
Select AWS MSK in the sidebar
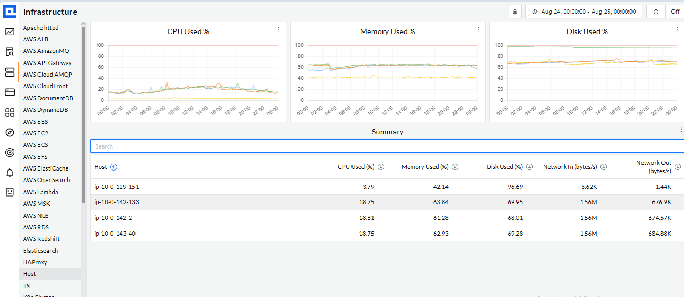tap(36, 204)
